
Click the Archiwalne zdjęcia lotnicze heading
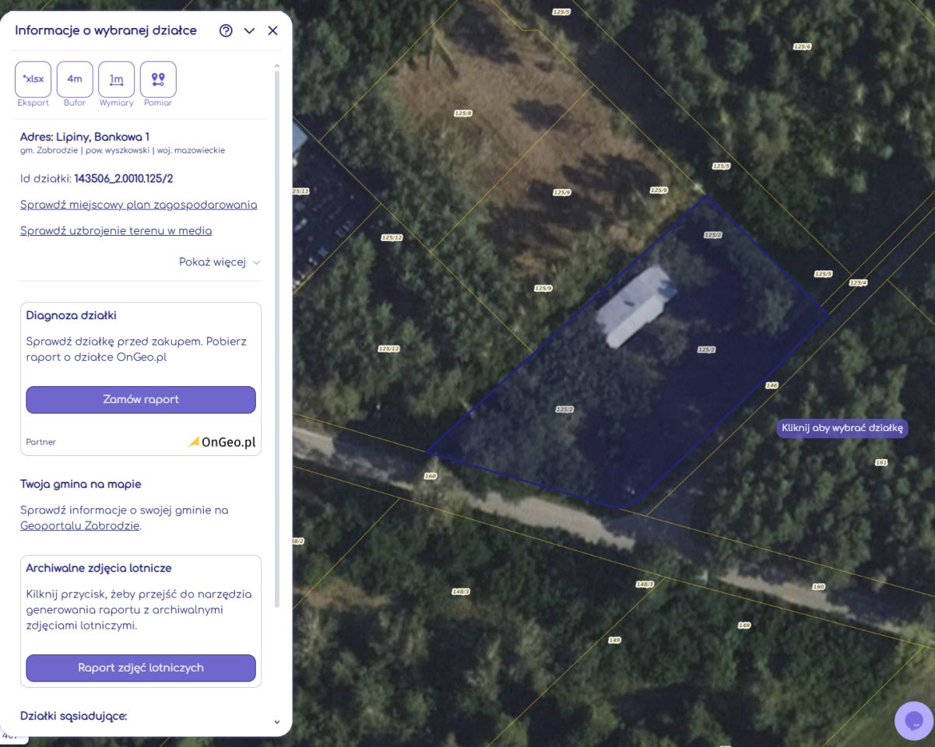(x=99, y=568)
